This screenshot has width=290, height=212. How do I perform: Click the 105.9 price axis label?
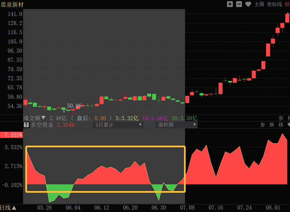(15, 42)
